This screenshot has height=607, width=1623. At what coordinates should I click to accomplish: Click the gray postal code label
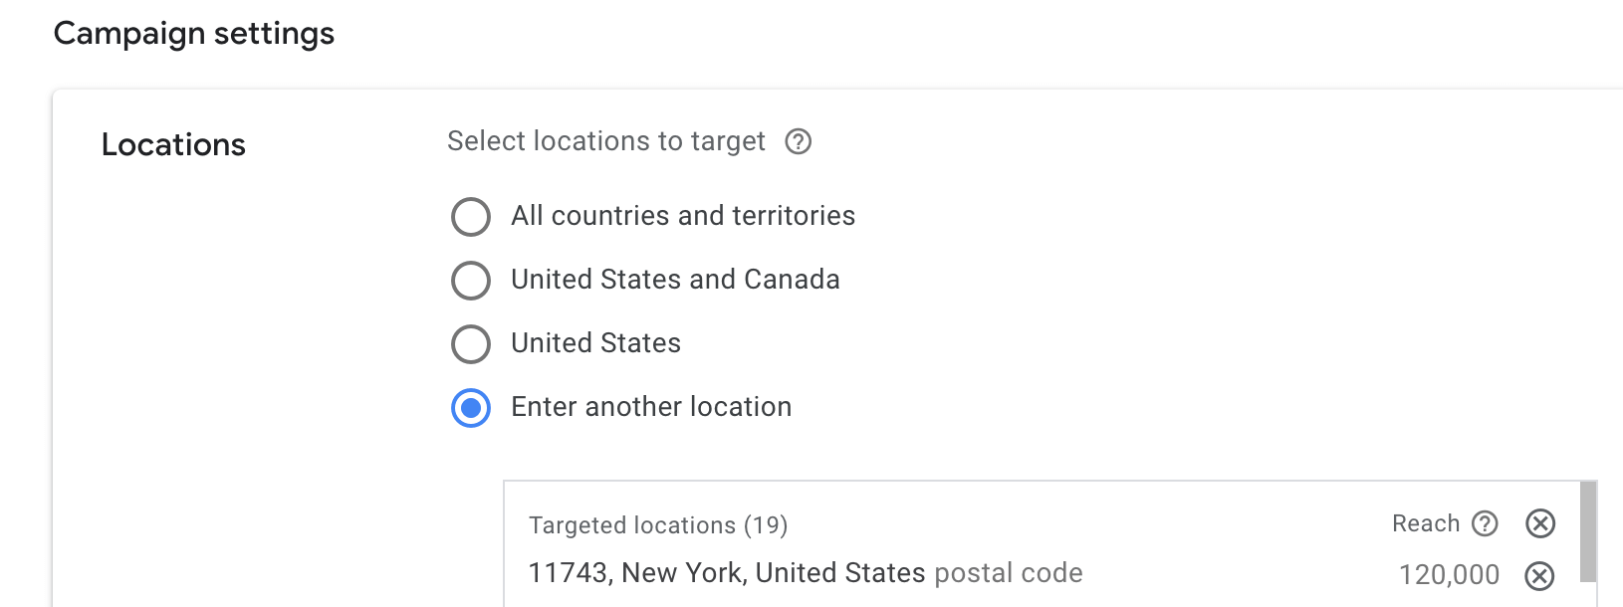[x=1008, y=573]
